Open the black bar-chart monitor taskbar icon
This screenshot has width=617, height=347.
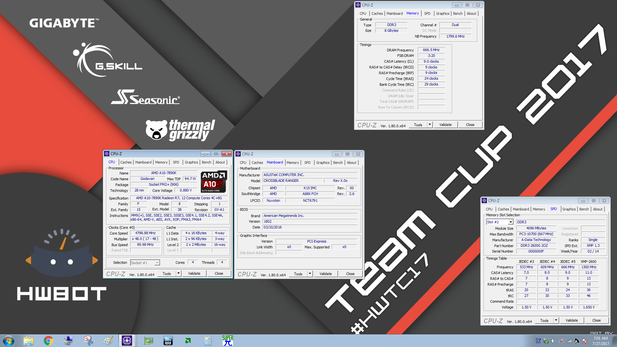pos(168,341)
